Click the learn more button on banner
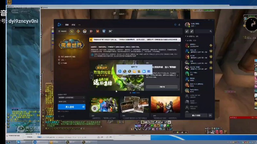This screenshot has height=144, width=257. (162, 87)
